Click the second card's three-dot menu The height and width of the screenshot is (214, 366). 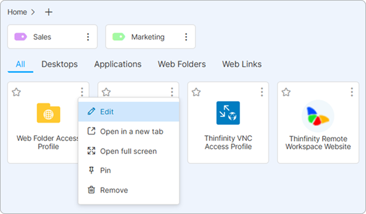pos(172,92)
